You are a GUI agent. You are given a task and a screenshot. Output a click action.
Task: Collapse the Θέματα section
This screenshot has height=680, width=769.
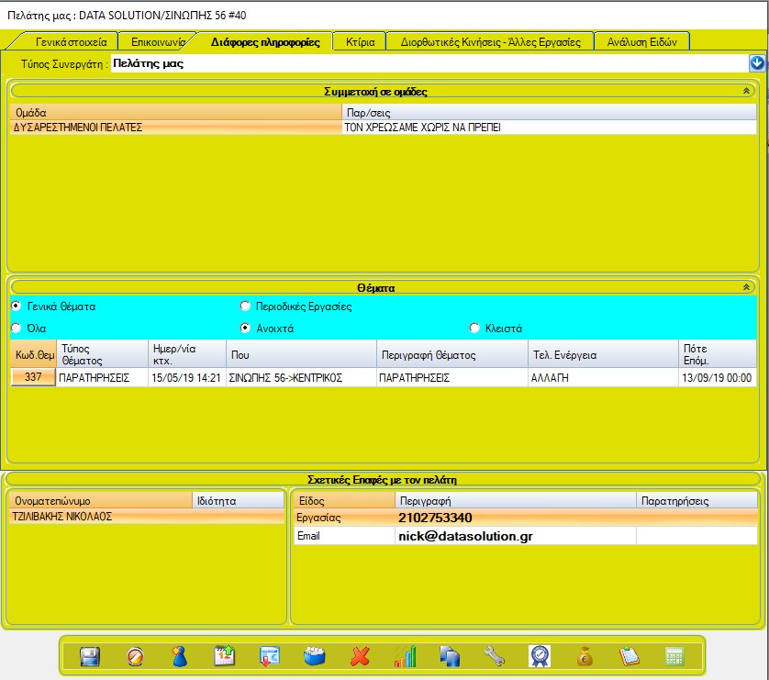746,287
